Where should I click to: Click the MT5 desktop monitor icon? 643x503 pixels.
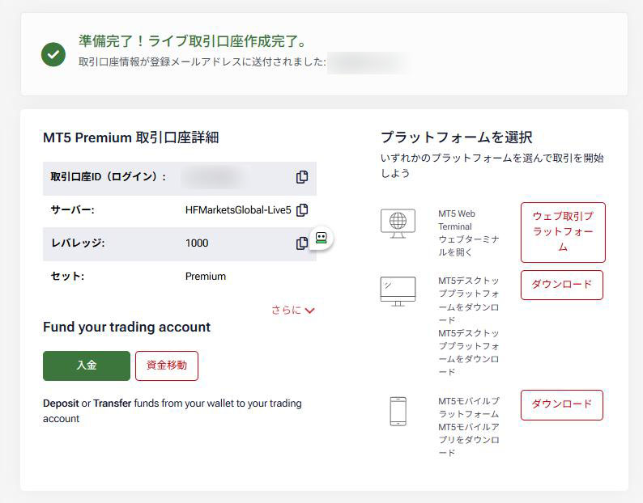398,290
